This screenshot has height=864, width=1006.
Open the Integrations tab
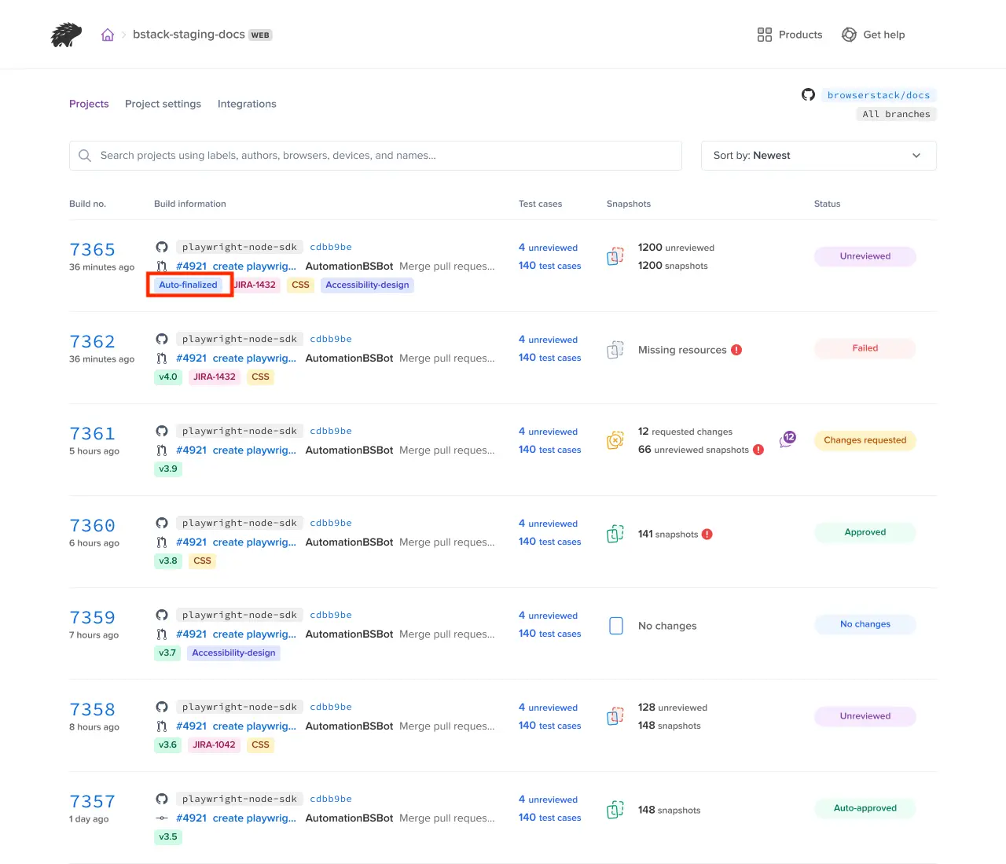click(247, 104)
